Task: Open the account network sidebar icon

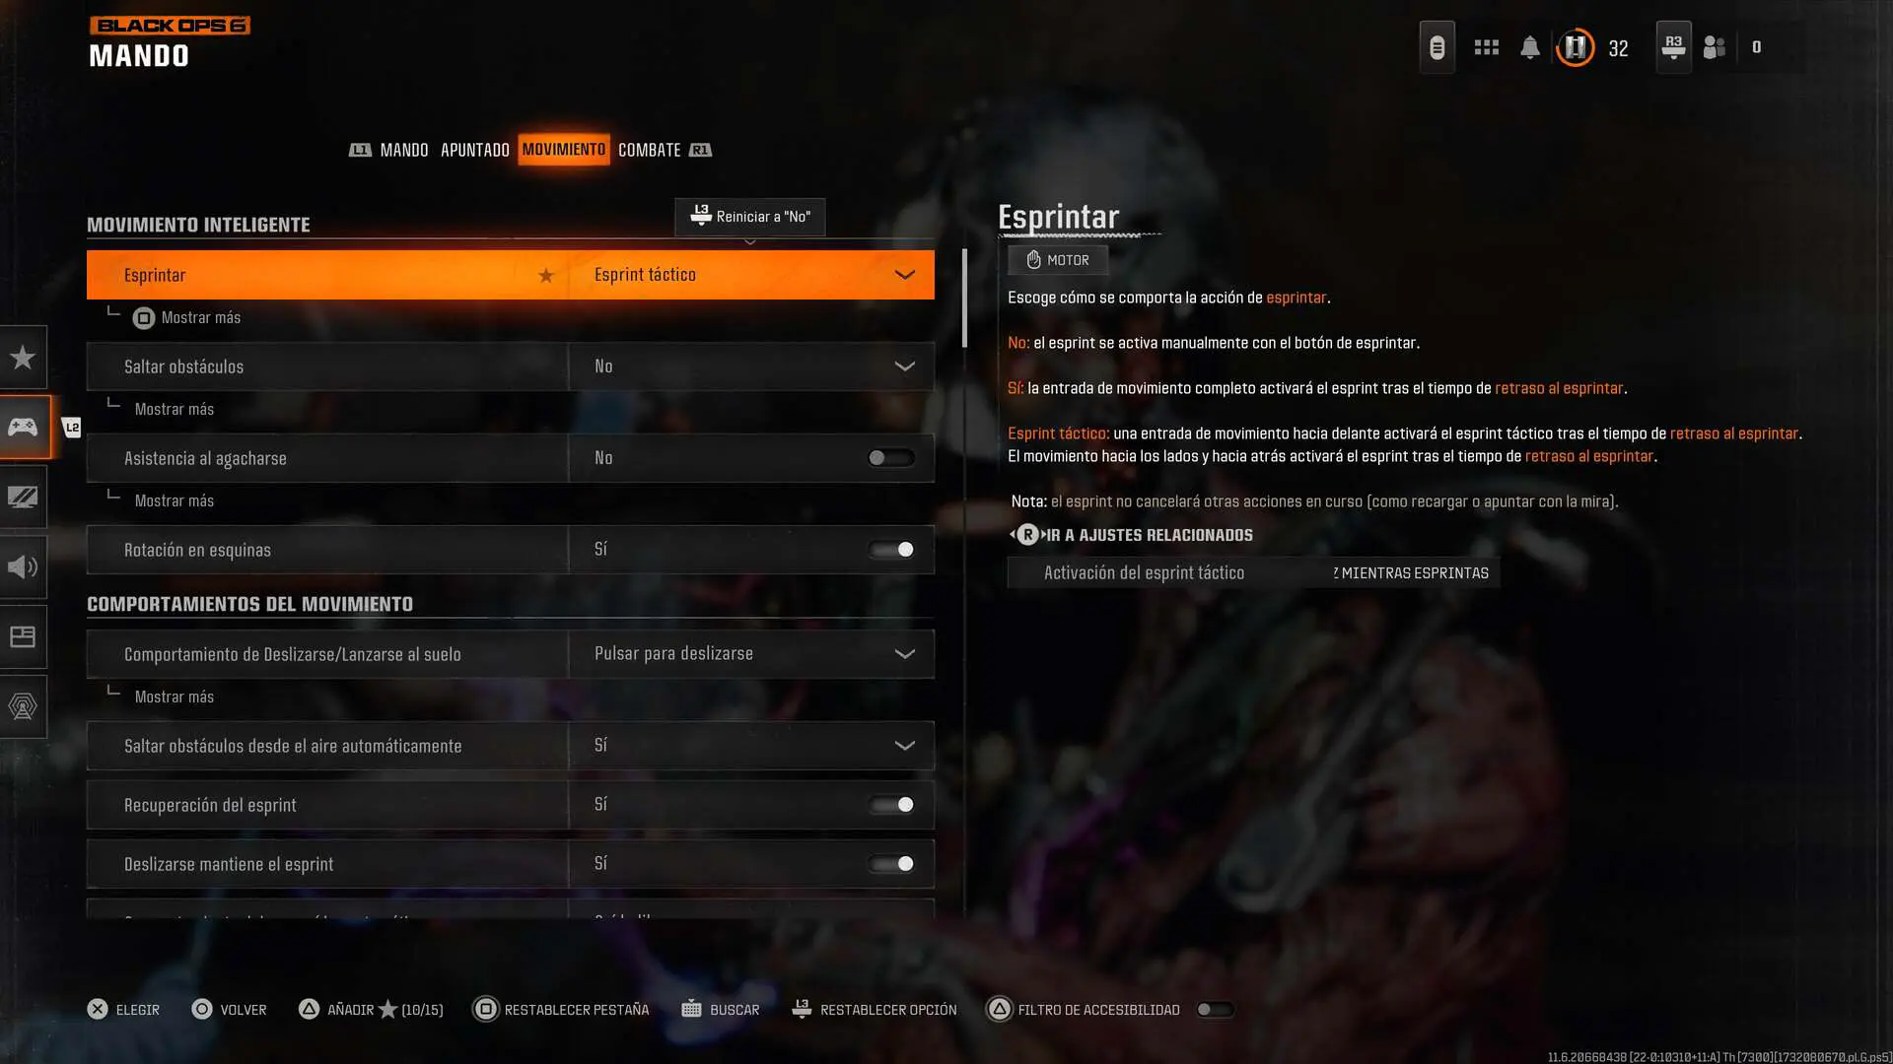Action: coord(23,706)
